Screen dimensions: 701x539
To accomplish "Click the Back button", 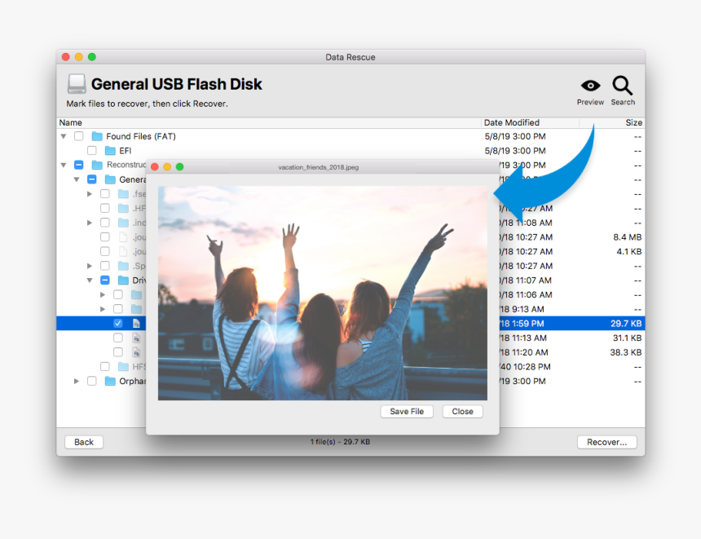I will point(84,442).
